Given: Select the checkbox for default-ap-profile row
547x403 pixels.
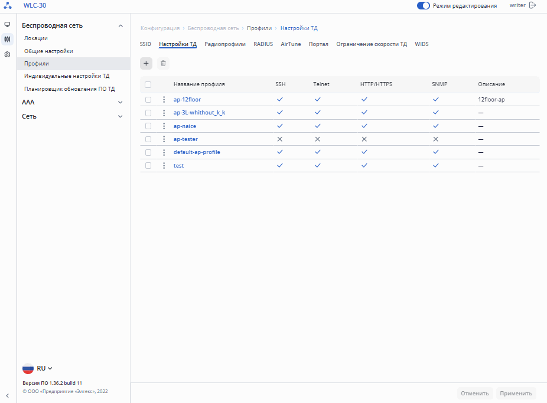Looking at the screenshot, I should pos(148,152).
